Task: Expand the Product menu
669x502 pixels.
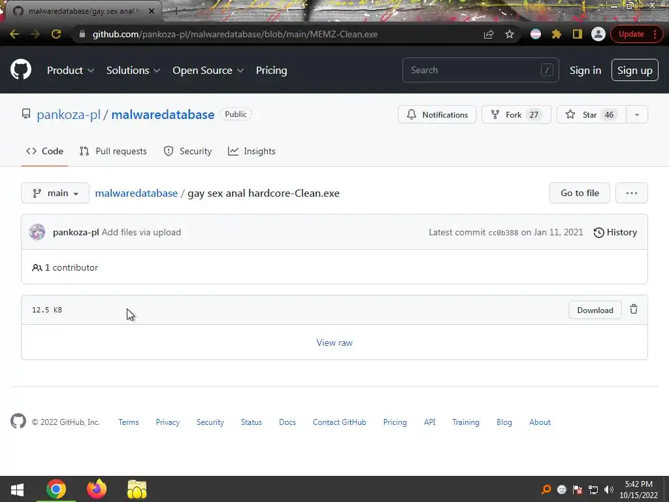Action: (71, 71)
